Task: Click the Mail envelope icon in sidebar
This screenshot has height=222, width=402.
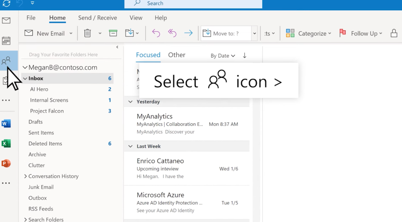Action: (6, 21)
